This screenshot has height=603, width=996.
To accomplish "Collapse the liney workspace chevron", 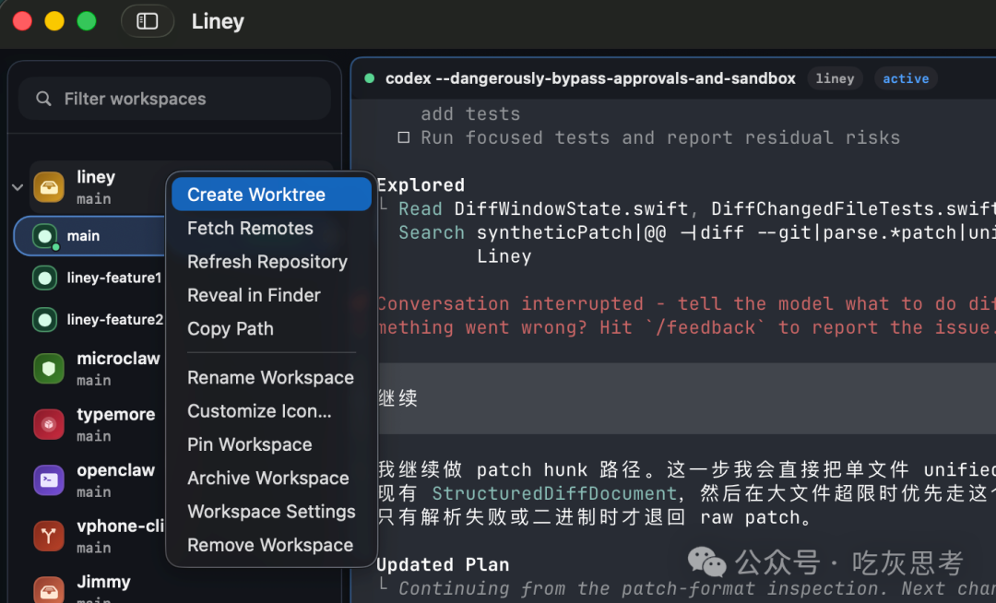I will [17, 187].
